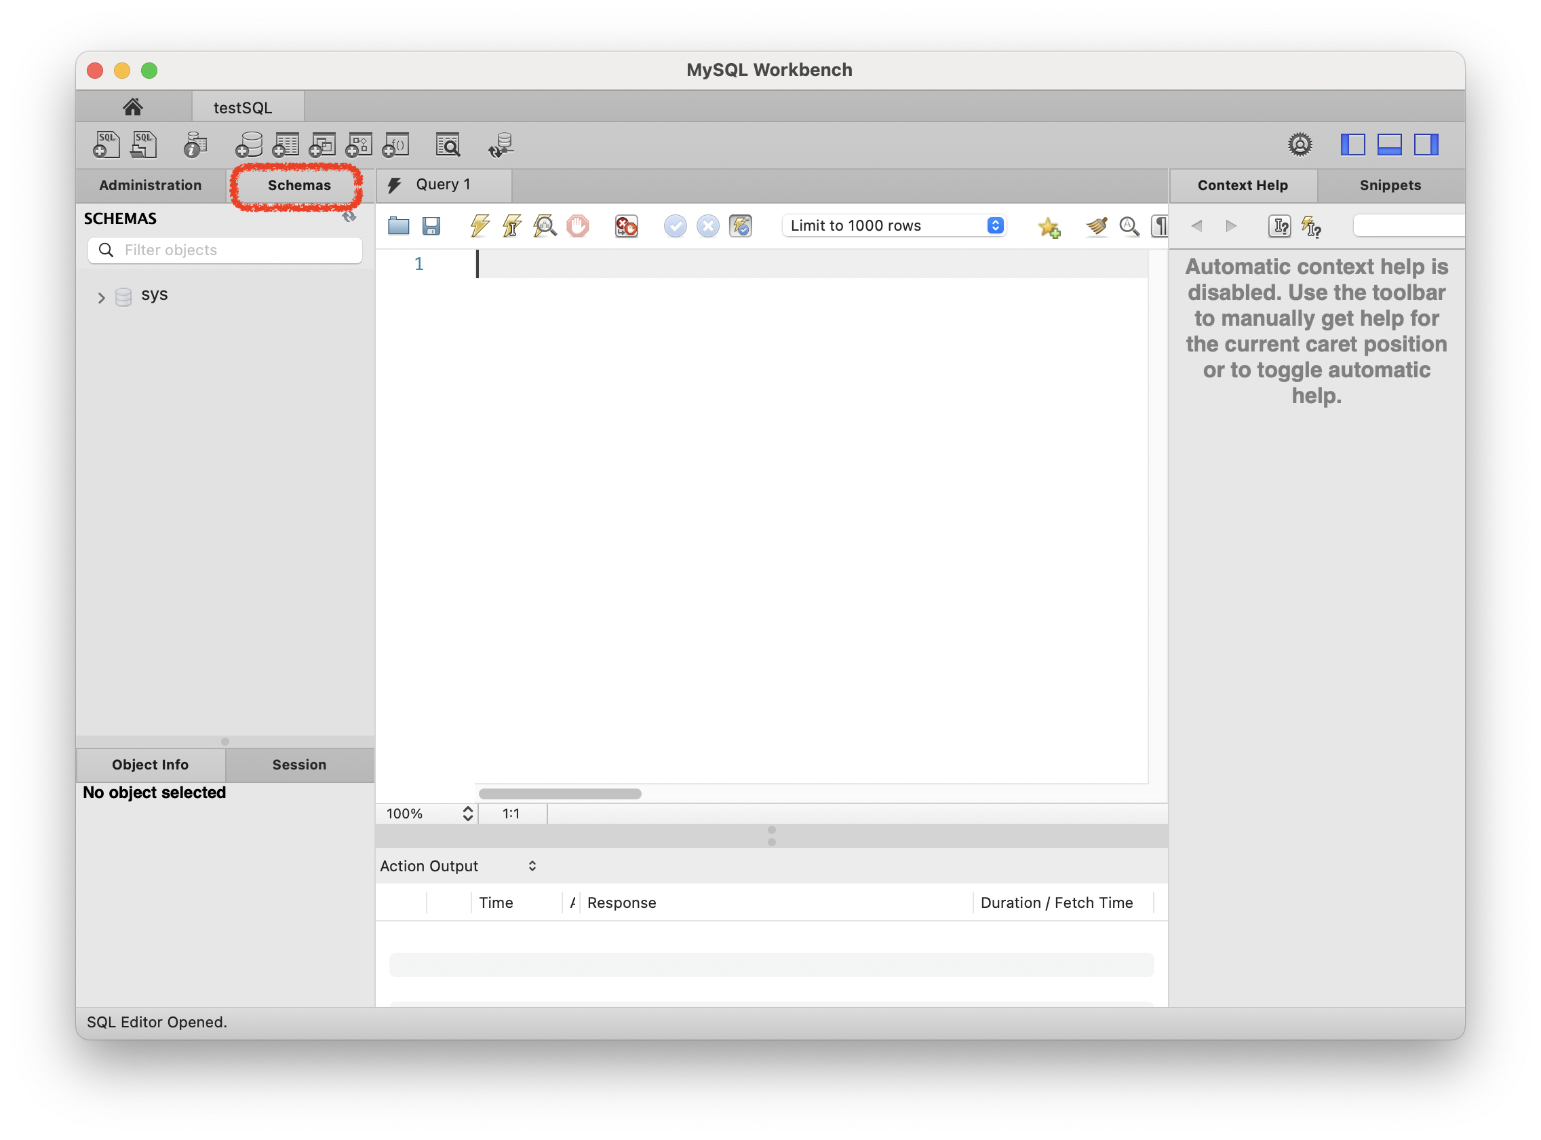Click the search table data icon

click(448, 145)
